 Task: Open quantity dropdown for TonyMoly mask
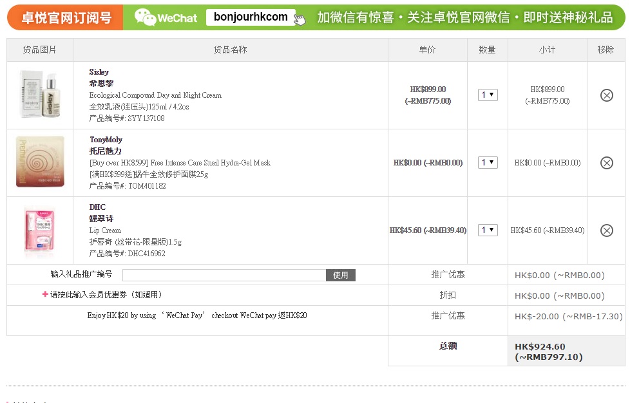(488, 163)
